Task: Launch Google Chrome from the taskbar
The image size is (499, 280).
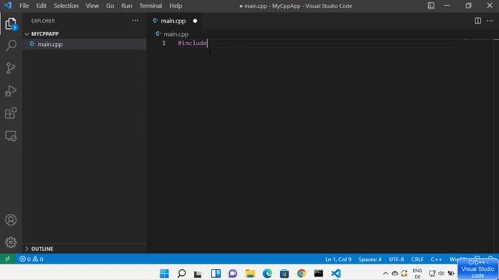Action: pyautogui.click(x=302, y=273)
